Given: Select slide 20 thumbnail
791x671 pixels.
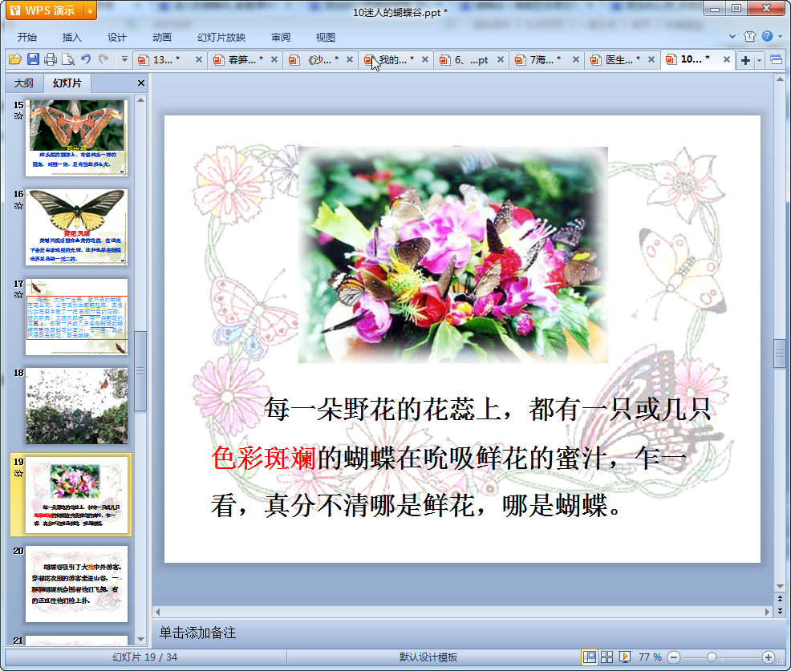Looking at the screenshot, I should pyautogui.click(x=77, y=584).
